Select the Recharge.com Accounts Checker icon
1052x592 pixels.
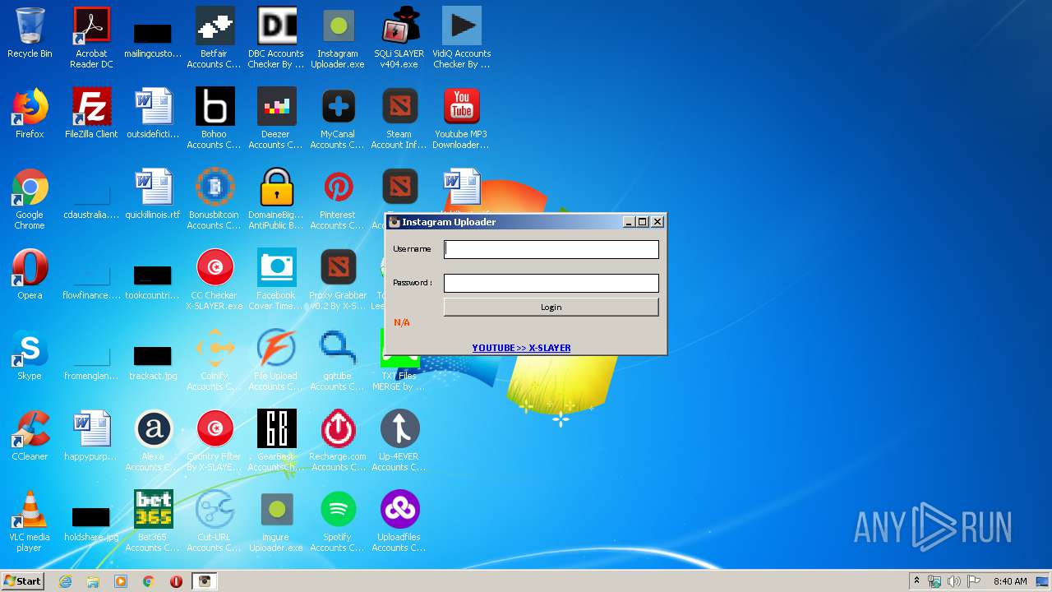338,440
